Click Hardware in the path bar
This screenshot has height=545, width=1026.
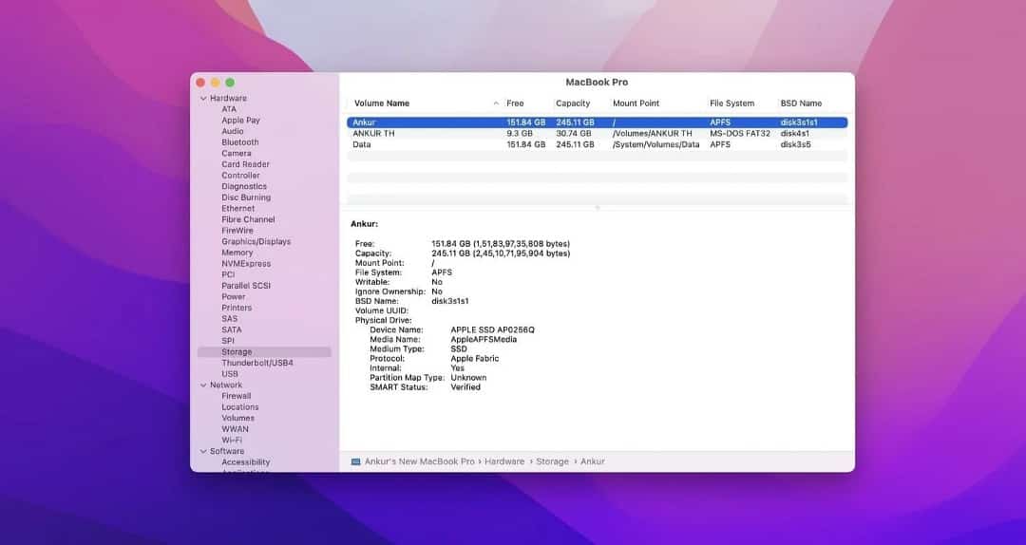tap(503, 461)
